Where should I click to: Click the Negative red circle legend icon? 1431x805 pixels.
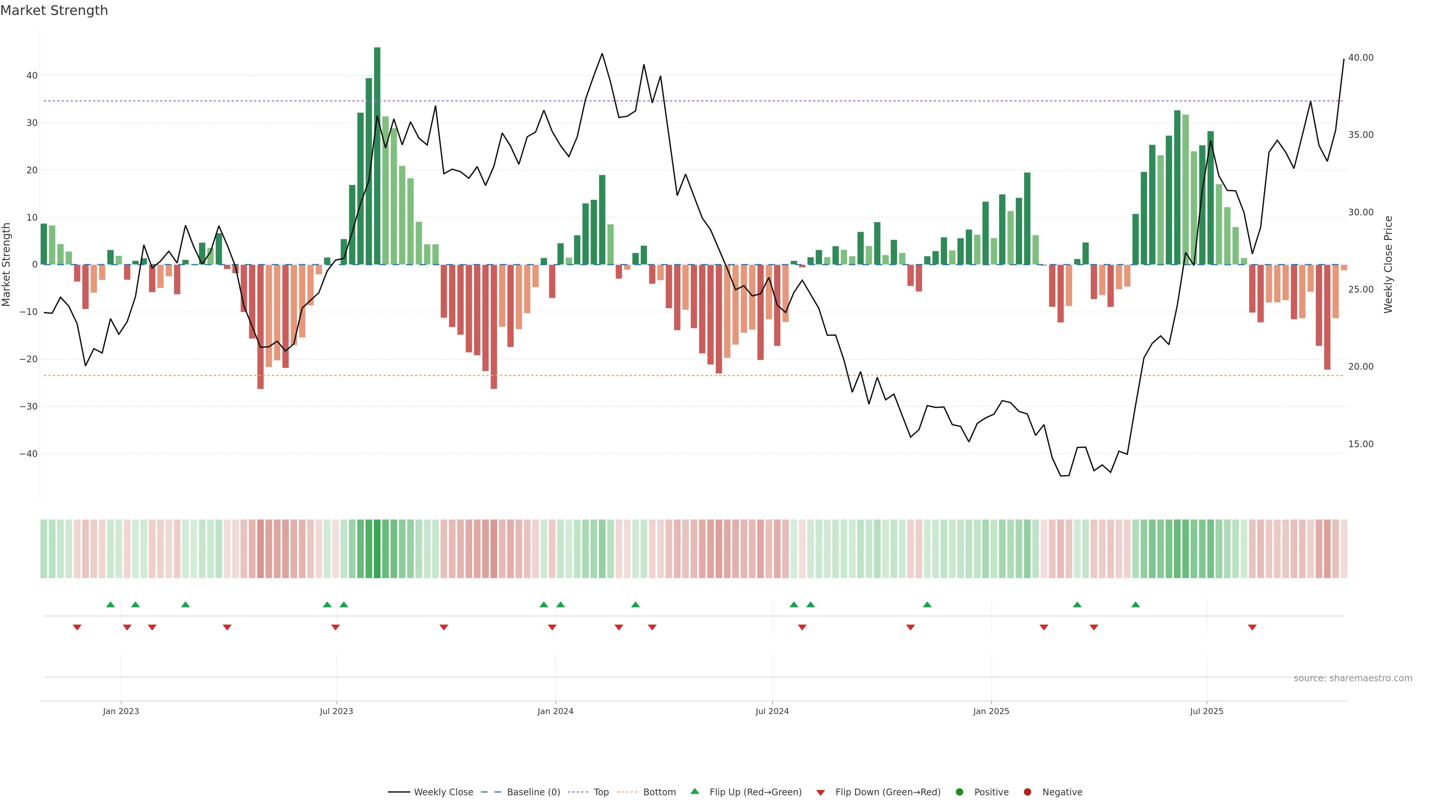tap(1027, 792)
